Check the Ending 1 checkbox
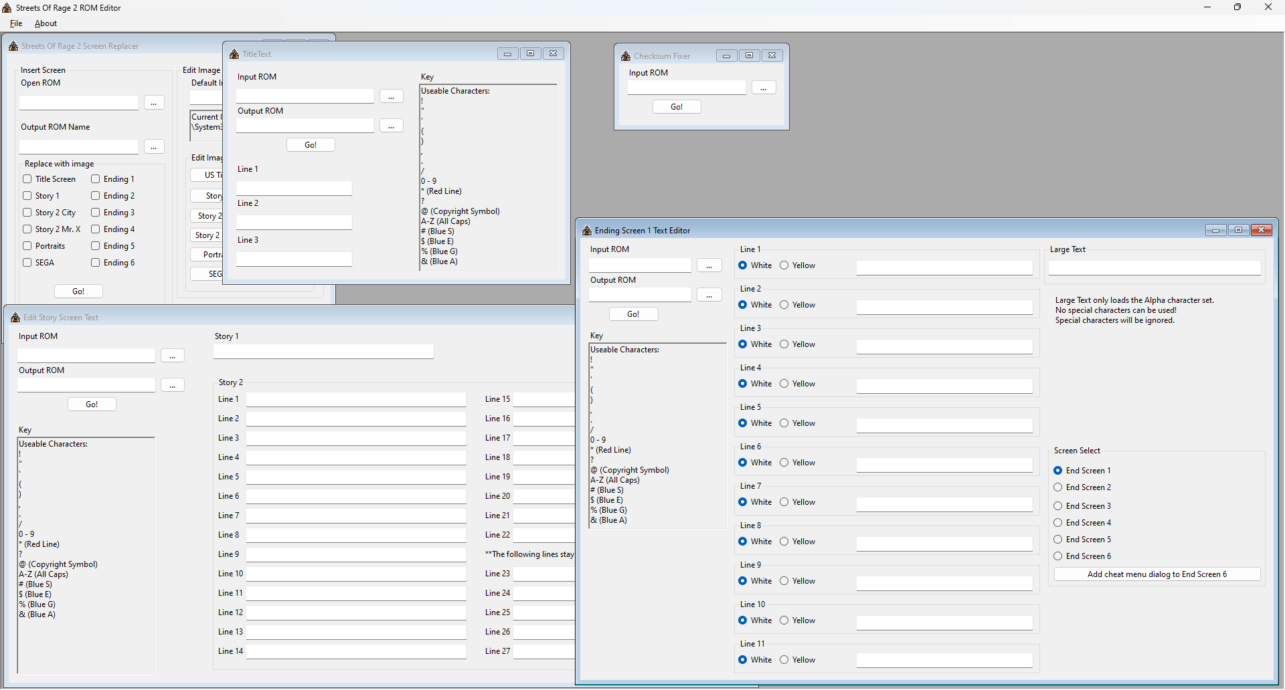This screenshot has height=690, width=1285. (x=96, y=179)
